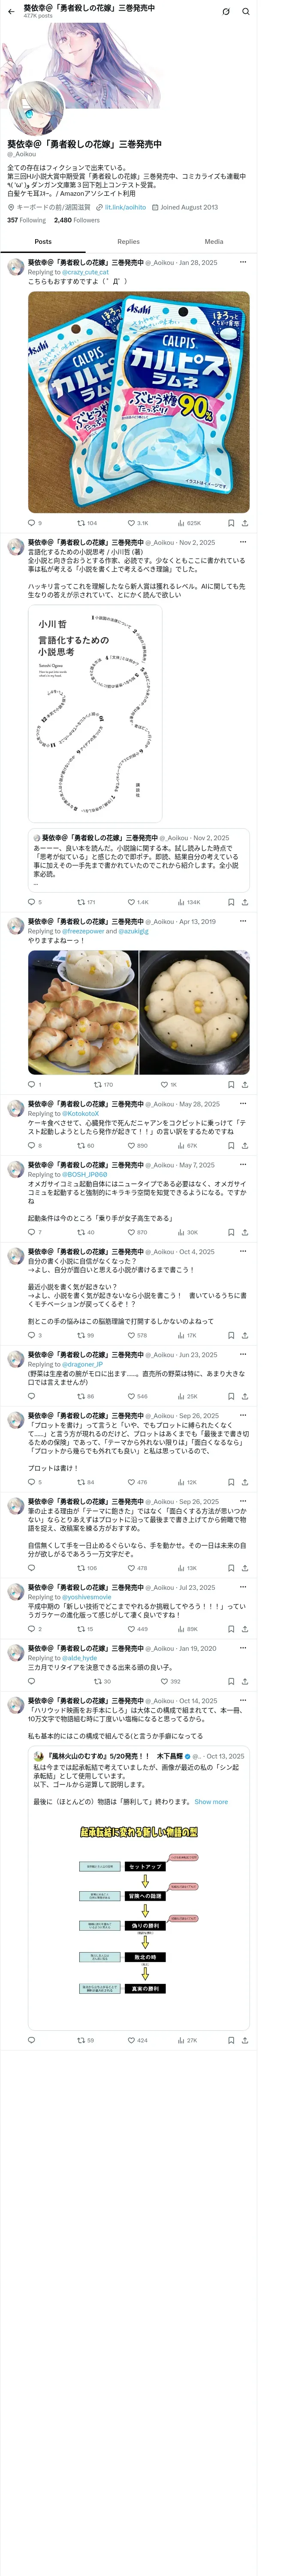283x2576 pixels.
Task: Open the @crazy_cute_cat mention link
Action: pos(85,272)
